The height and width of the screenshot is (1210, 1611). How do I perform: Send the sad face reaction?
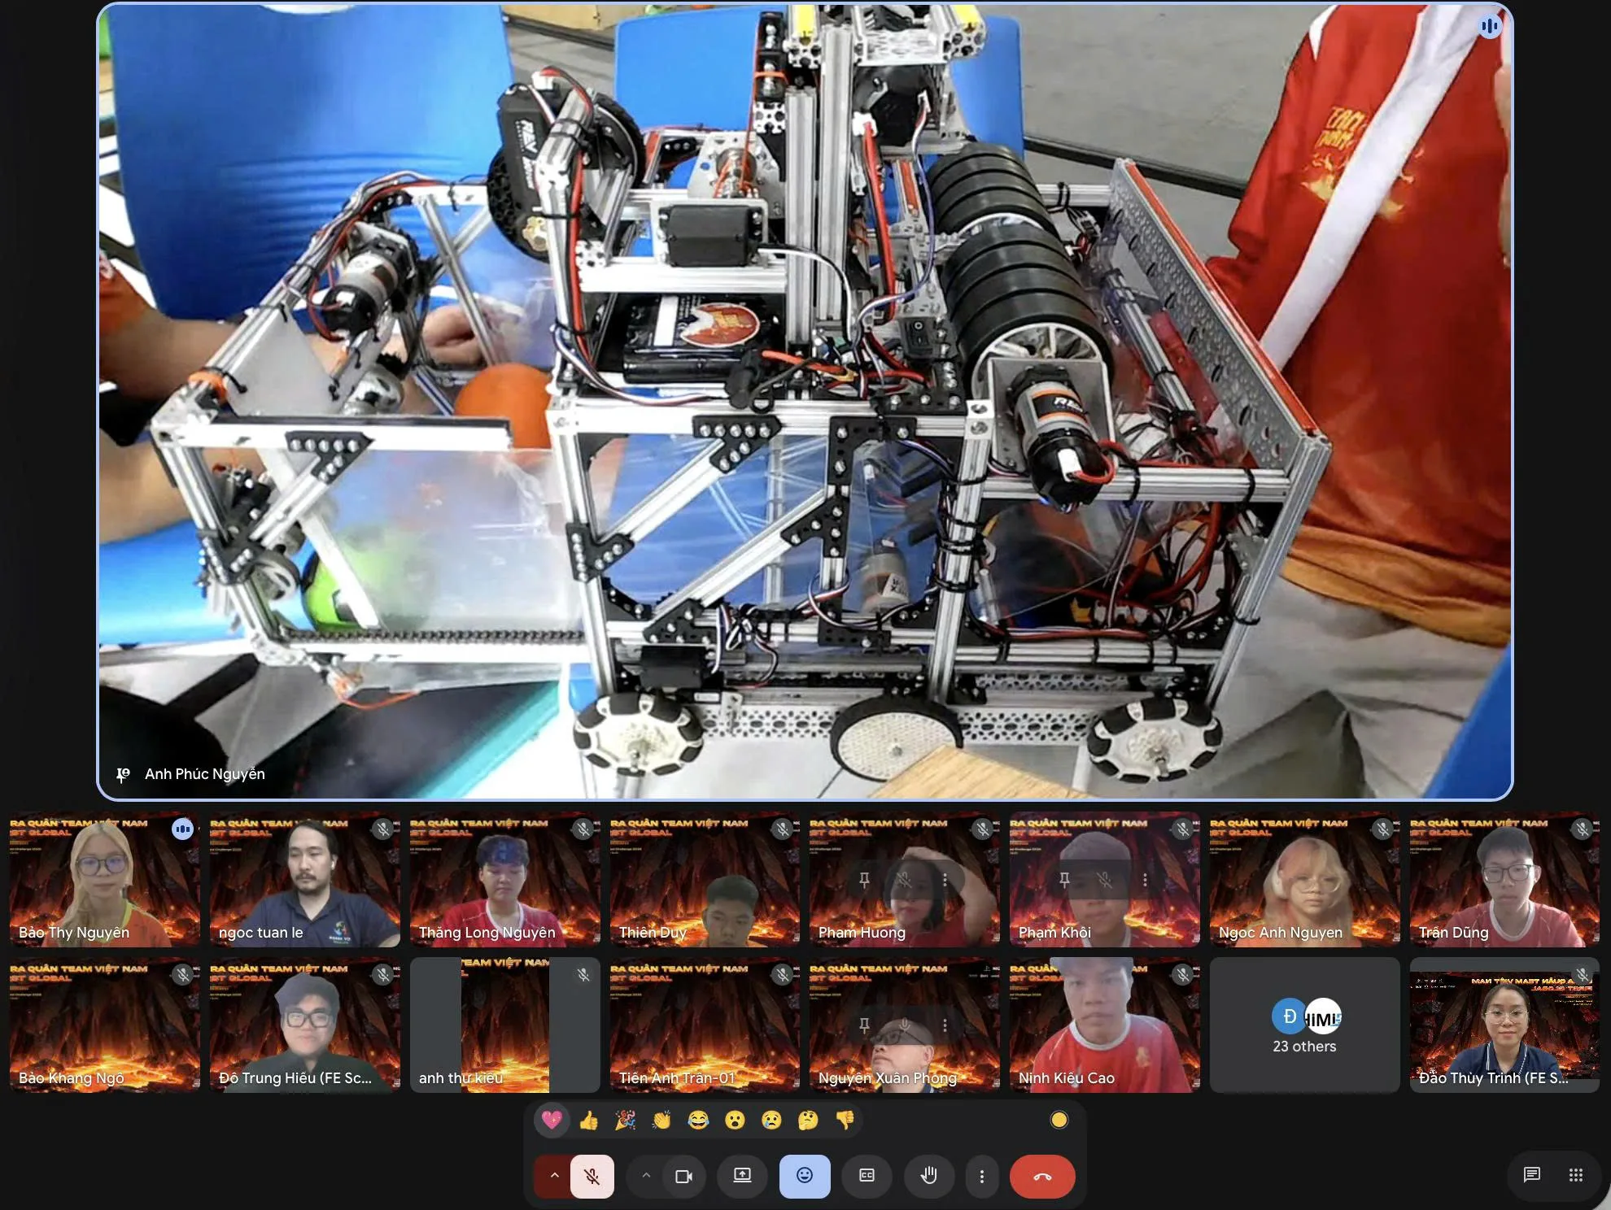(x=771, y=1120)
